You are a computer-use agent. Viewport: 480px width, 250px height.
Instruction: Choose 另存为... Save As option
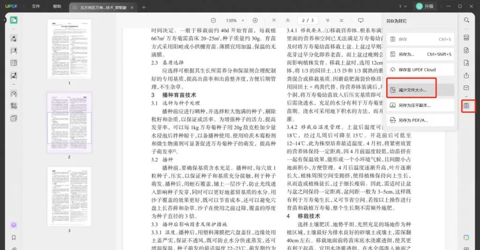click(420, 54)
